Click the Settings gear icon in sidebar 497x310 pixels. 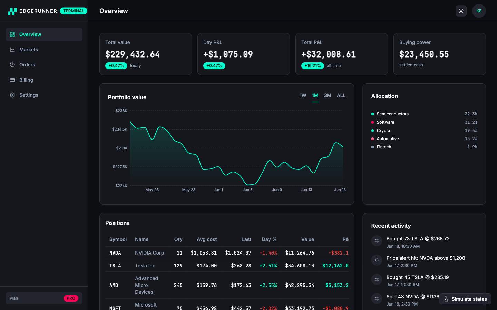coord(12,95)
